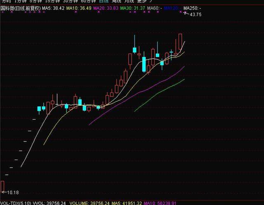
Task: Choose the 30分钟 period tab
Action: click(x=71, y=1)
